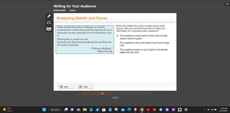Open the Movies & TV app icon

point(97,110)
